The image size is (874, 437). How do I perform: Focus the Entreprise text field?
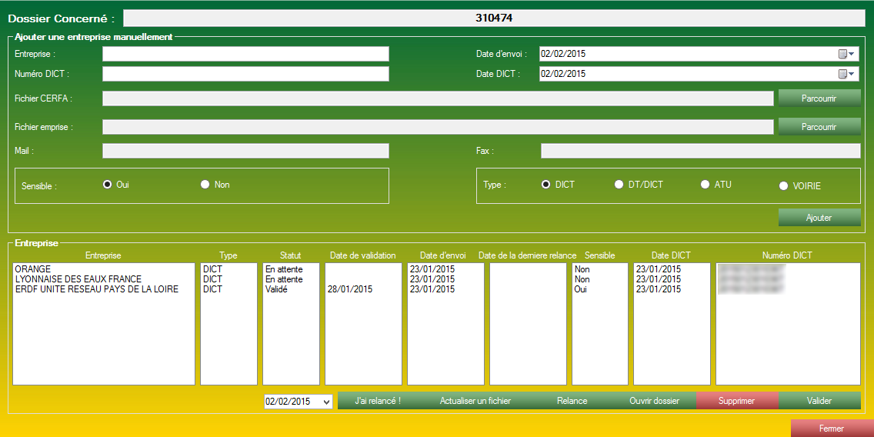pos(246,54)
